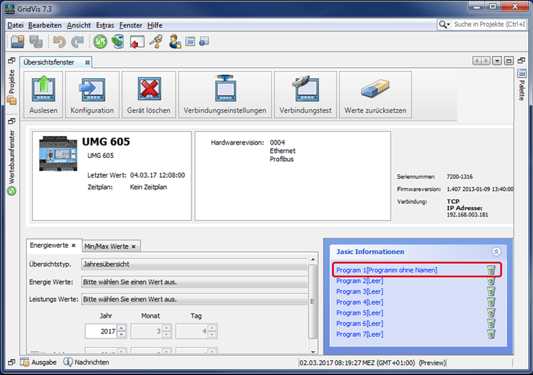Click Auslesen device read button
Image resolution: width=533 pixels, height=375 pixels.
43,95
